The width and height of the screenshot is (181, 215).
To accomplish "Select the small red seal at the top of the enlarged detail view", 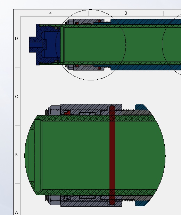I will coord(67,113).
